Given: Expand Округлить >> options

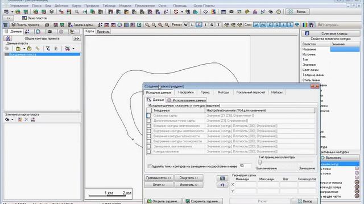Looking at the screenshot, I should [x=189, y=177].
